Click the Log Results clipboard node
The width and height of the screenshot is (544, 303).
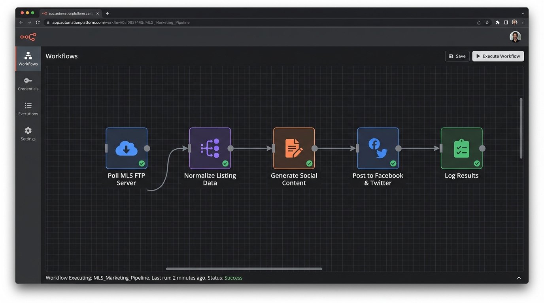[x=461, y=148]
